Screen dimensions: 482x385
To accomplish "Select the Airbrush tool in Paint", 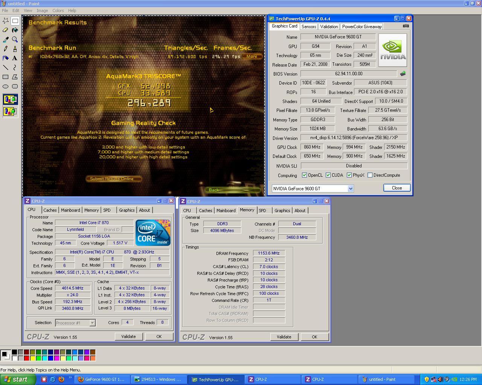I will click(x=6, y=58).
